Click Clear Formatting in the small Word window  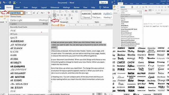(146, 7)
